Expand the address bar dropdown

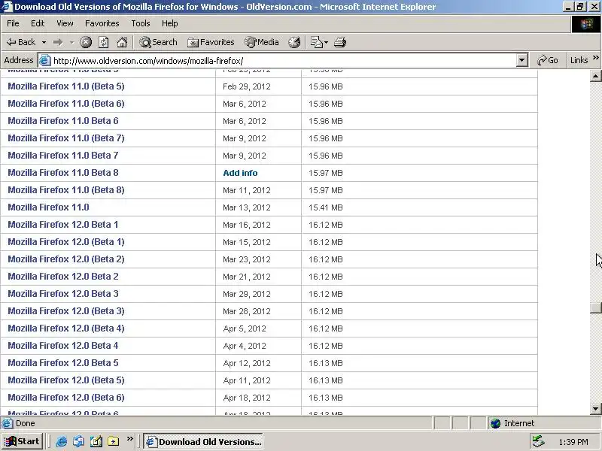pyautogui.click(x=521, y=60)
